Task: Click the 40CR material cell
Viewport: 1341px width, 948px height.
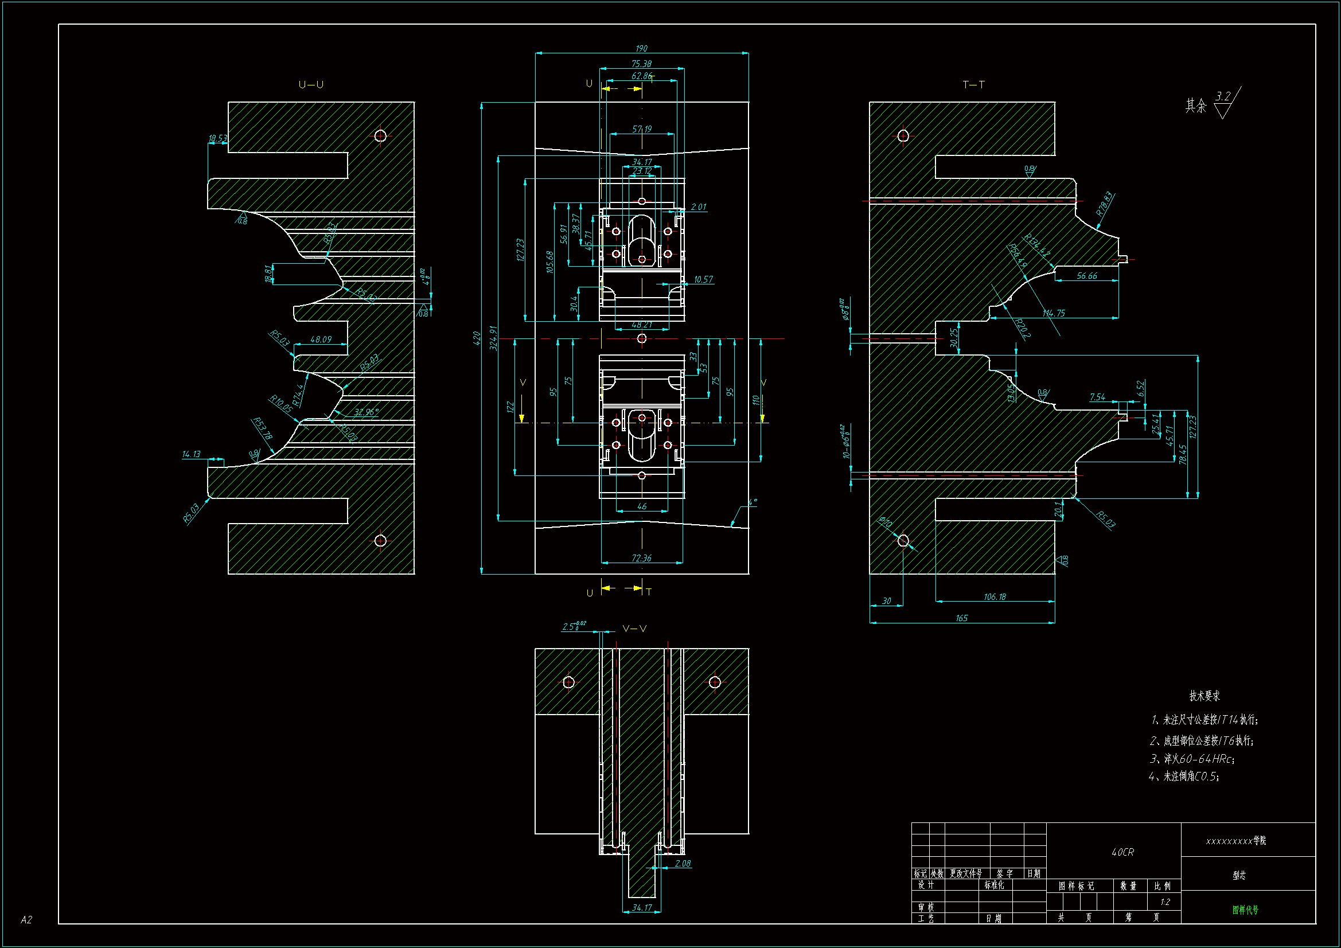Action: click(x=1122, y=852)
